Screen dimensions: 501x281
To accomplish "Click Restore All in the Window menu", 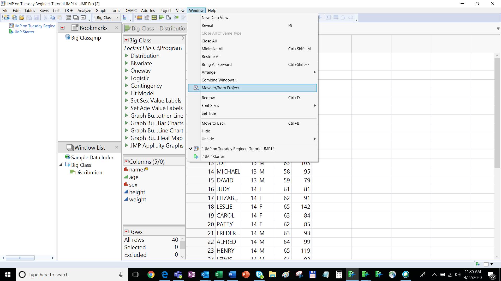I will (211, 56).
